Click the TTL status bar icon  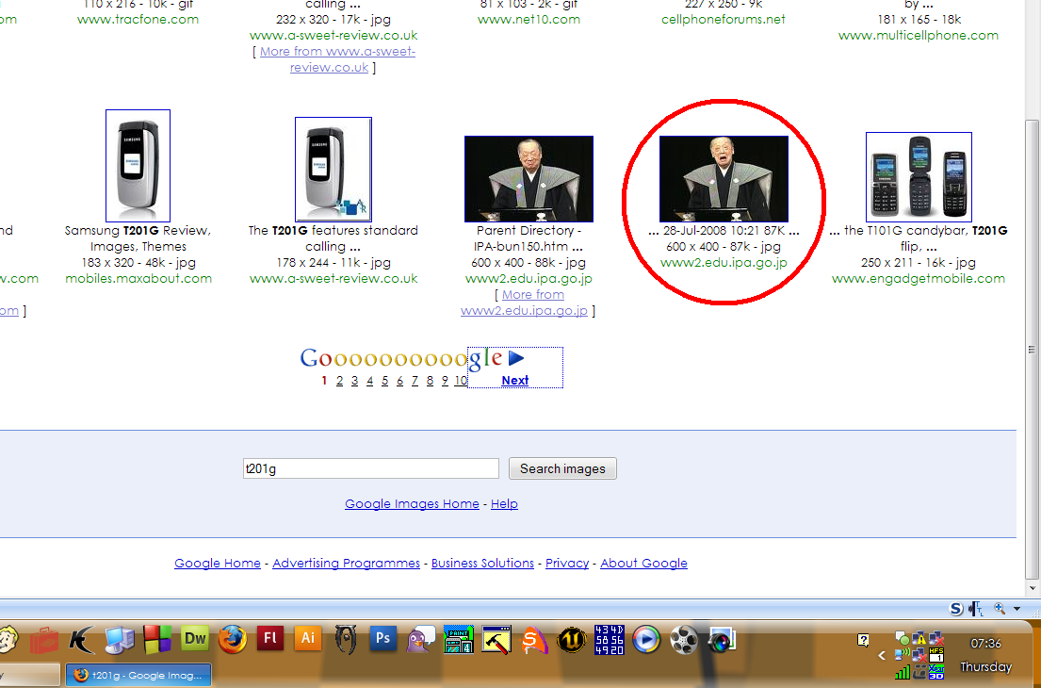coord(977,608)
